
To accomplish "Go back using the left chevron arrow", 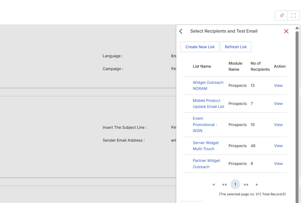I will (x=181, y=31).
